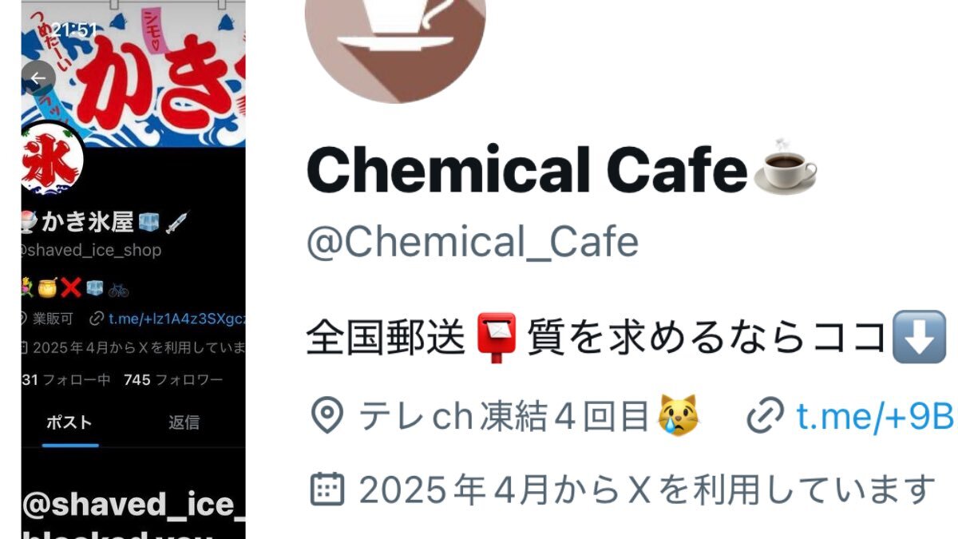The height and width of the screenshot is (539, 958).
Task: Click the crying cat emoji in location
Action: pyautogui.click(x=677, y=415)
